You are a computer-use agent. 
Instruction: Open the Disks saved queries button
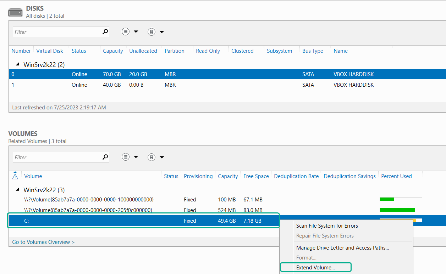tap(152, 32)
